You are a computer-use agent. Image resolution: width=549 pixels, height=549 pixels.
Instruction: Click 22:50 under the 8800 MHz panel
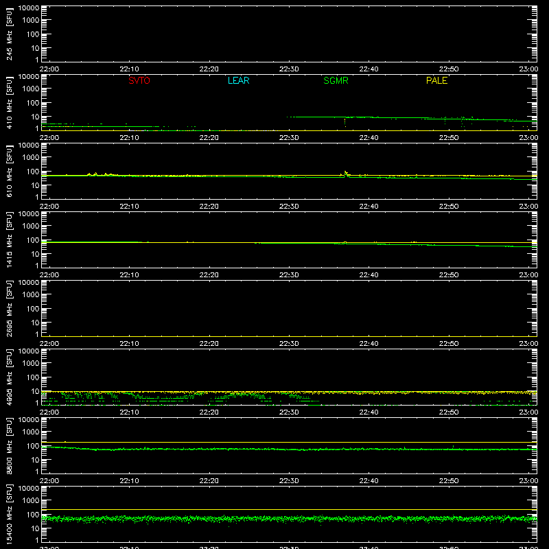(449, 481)
